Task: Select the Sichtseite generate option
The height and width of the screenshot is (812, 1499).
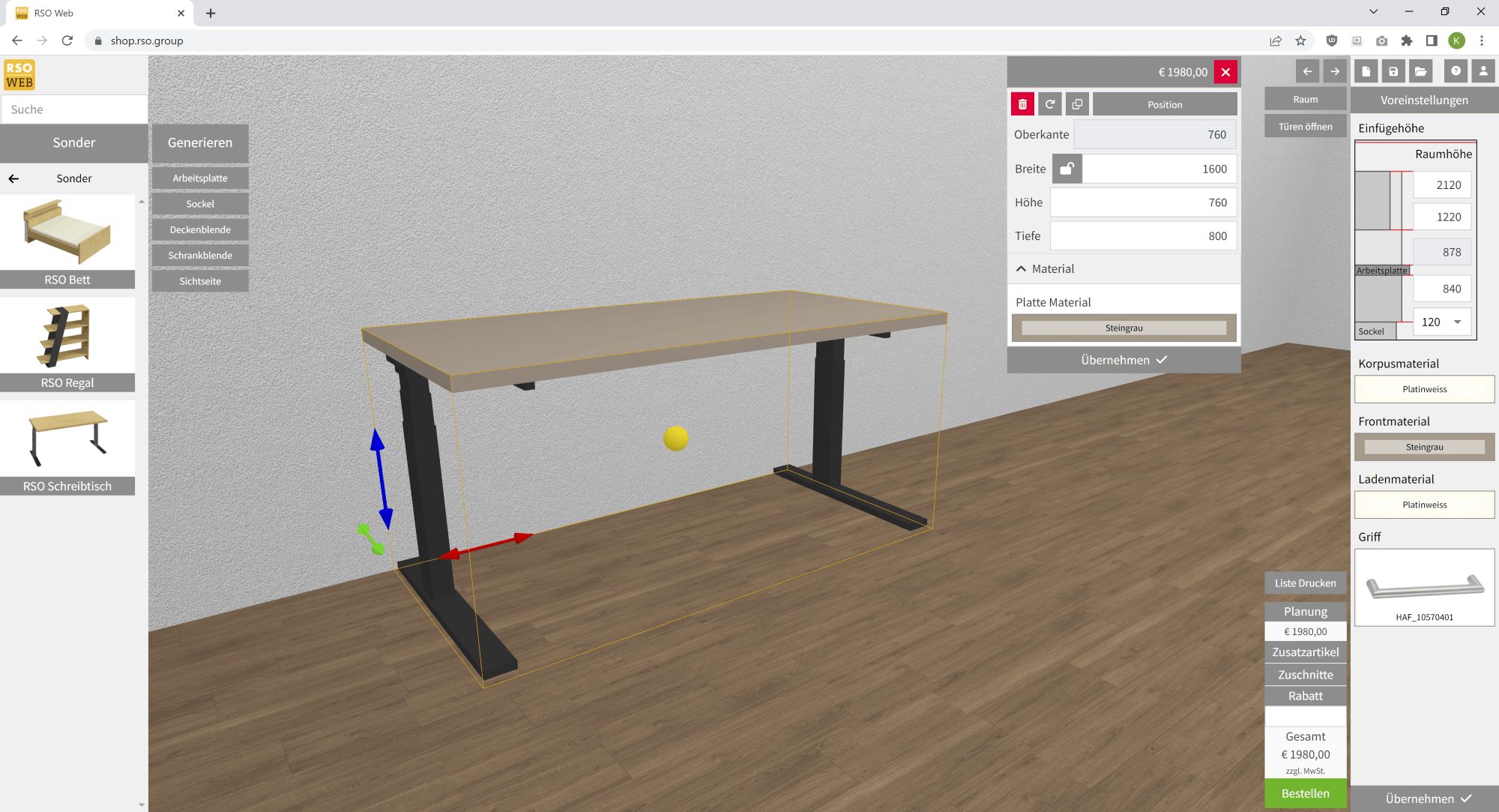Action: pyautogui.click(x=199, y=281)
